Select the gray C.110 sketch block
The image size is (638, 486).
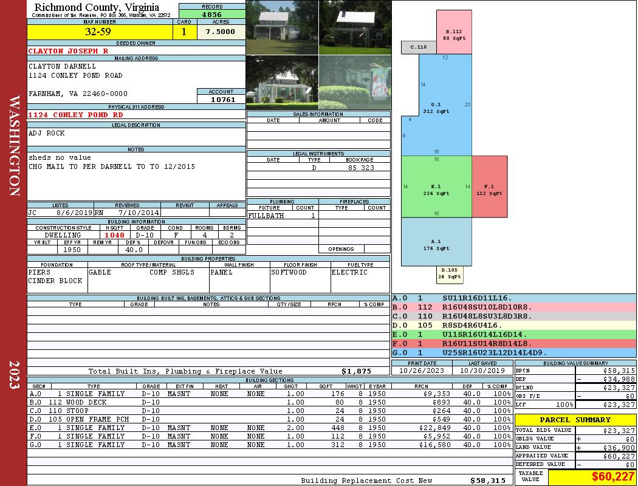point(419,47)
